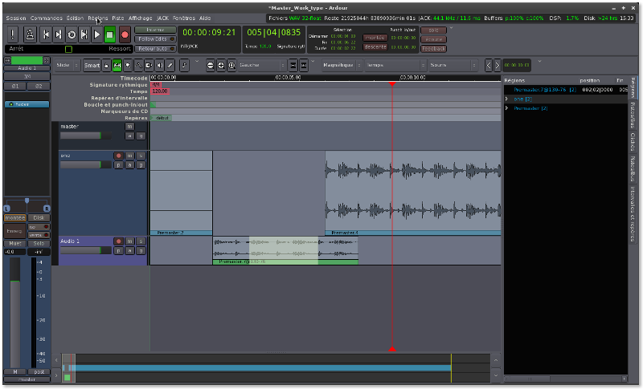Toggle the metronome click icon
The image size is (643, 389).
tap(29, 34)
